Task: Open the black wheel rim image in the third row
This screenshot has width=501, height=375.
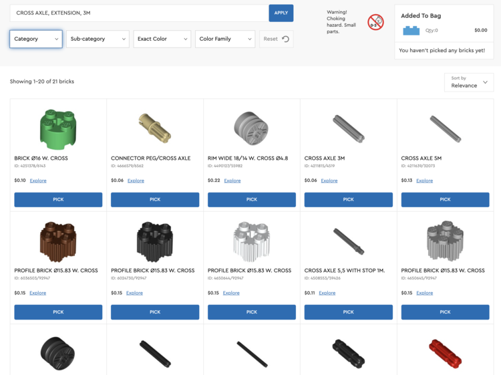Action: (57, 353)
